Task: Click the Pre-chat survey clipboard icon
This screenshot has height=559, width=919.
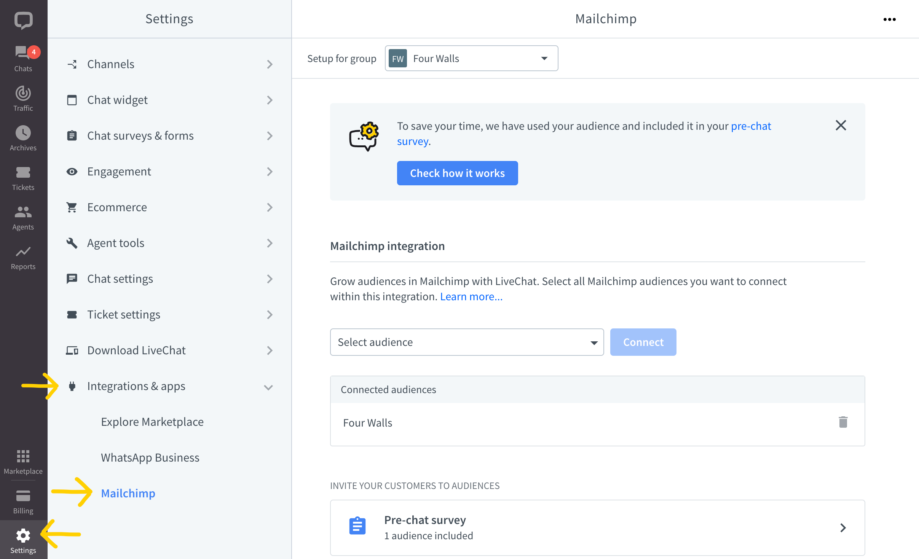Action: click(x=357, y=526)
